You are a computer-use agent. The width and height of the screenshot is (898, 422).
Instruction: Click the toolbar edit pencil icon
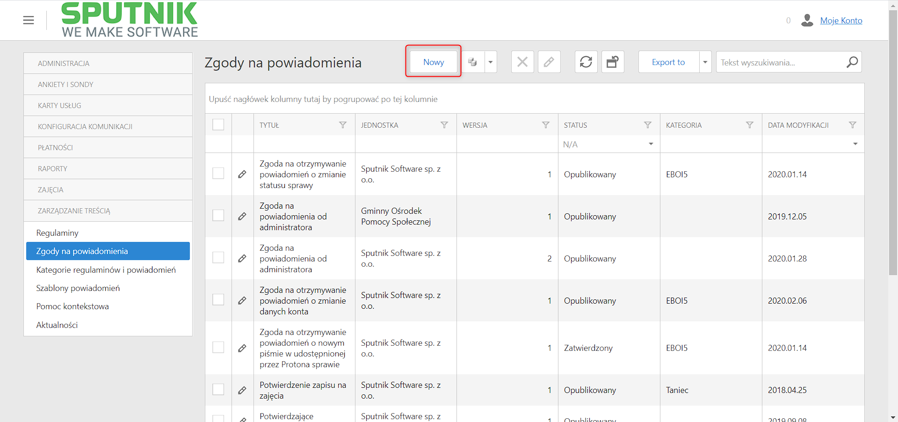(549, 62)
